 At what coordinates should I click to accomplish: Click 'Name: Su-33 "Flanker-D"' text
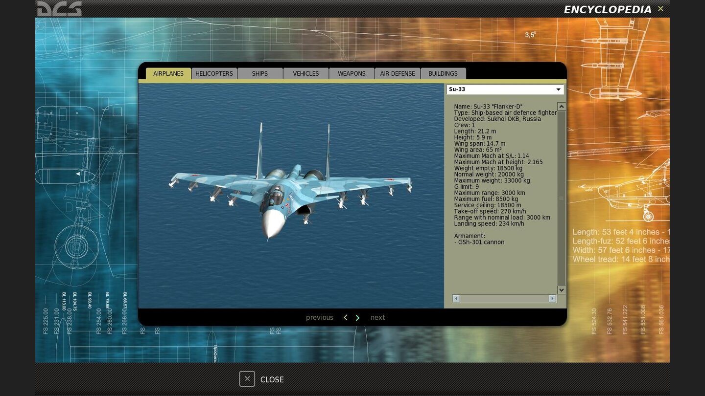[x=488, y=107]
